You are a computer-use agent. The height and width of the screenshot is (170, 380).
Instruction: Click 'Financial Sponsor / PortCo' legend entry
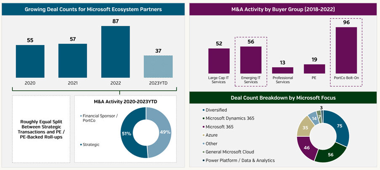99,118
